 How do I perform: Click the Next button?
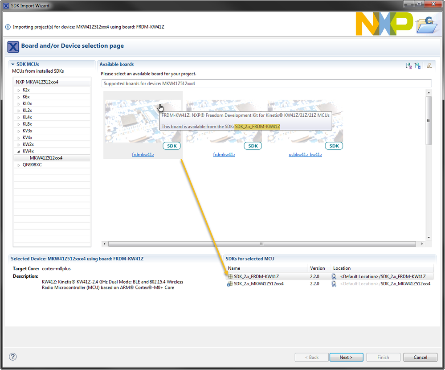point(346,357)
